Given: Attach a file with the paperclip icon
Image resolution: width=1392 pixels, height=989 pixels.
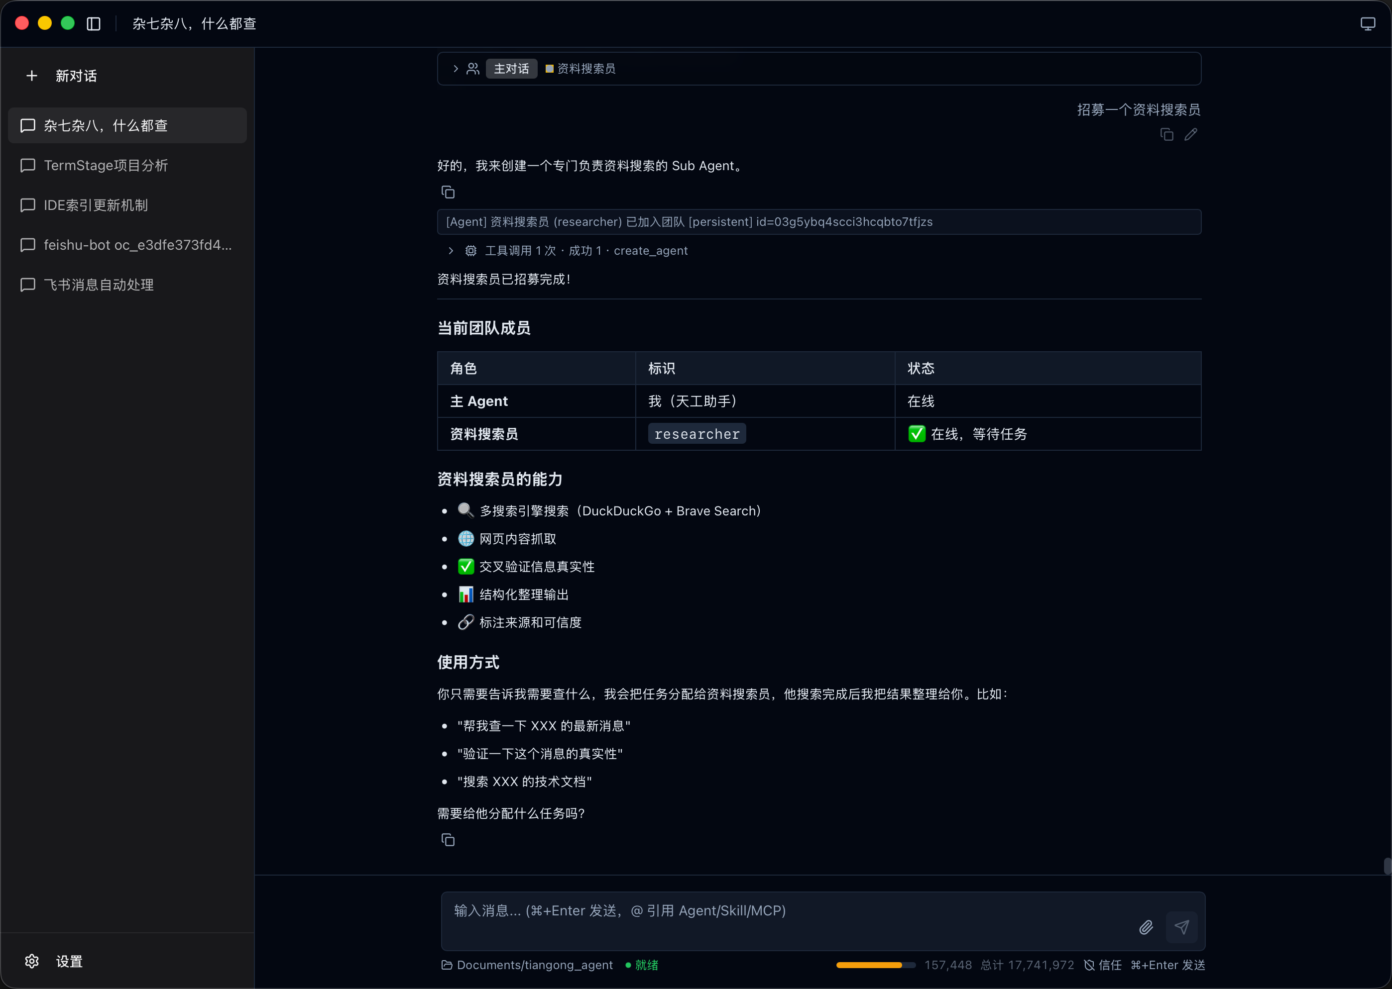Looking at the screenshot, I should 1146,927.
